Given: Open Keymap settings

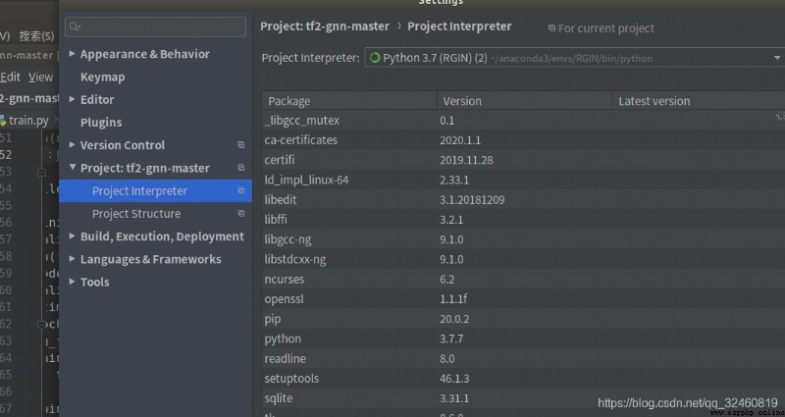Looking at the screenshot, I should 103,78.
